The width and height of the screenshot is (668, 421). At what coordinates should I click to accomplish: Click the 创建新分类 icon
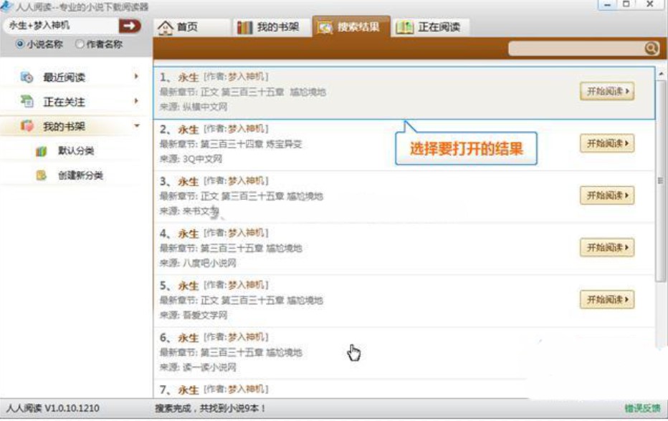pyautogui.click(x=42, y=175)
